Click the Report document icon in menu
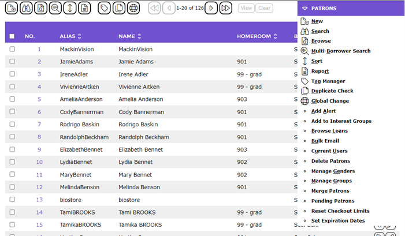The image size is (405, 236). coord(305,71)
